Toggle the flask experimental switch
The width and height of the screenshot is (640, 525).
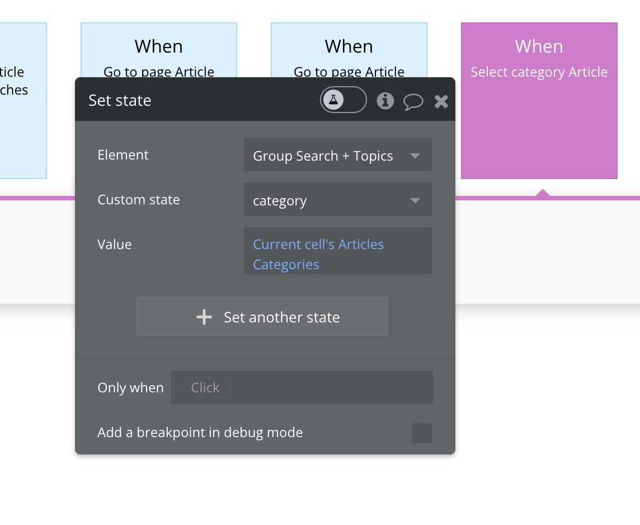pyautogui.click(x=343, y=101)
